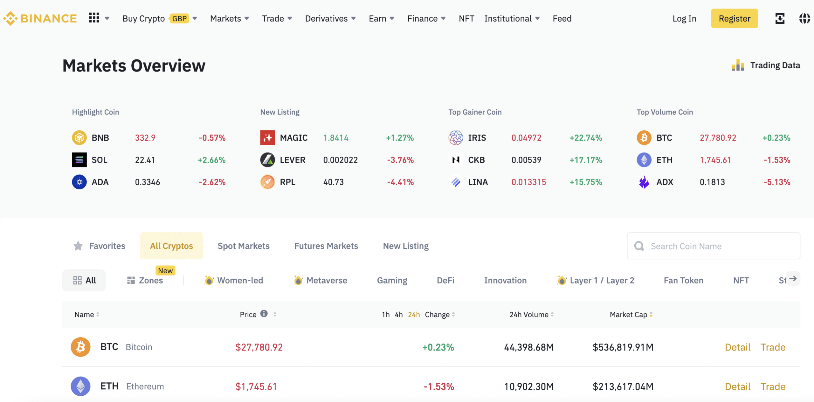Expand the Markets dropdown menu

[228, 17]
